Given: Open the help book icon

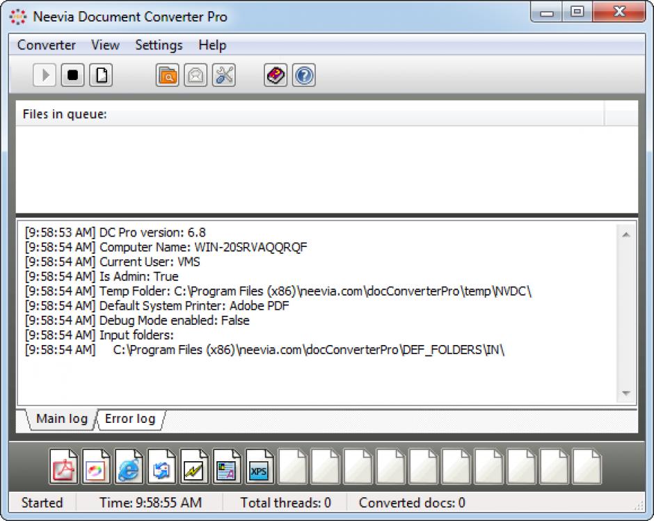Looking at the screenshot, I should (276, 76).
